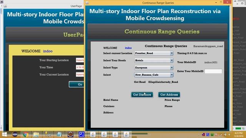246x138 pixels.
Task: Click the Continuous Range Queries title bar text
Action: [x=158, y=3]
